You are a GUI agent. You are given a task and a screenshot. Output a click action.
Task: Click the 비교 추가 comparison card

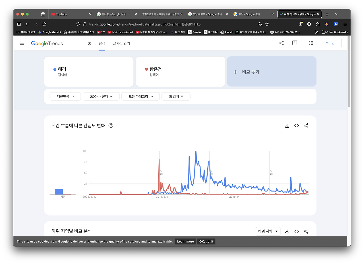point(271,72)
